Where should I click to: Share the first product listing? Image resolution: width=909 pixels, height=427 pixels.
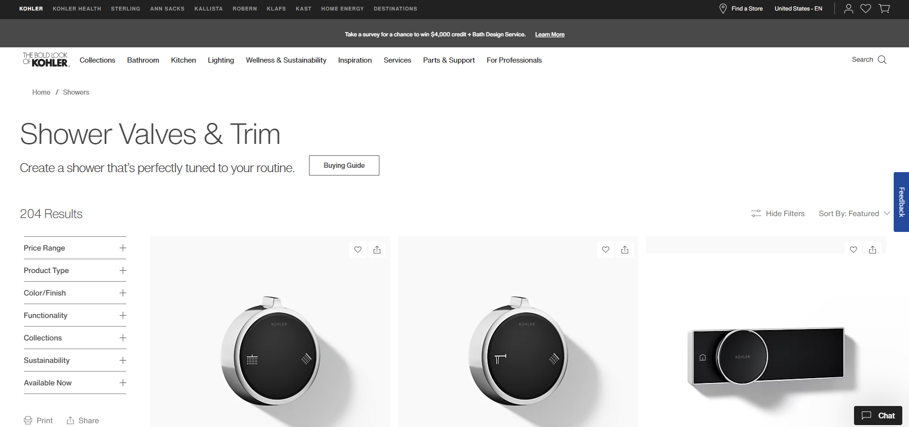[377, 250]
